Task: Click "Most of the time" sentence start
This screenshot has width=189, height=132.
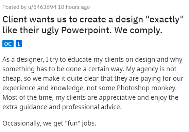Action: tap(28, 97)
